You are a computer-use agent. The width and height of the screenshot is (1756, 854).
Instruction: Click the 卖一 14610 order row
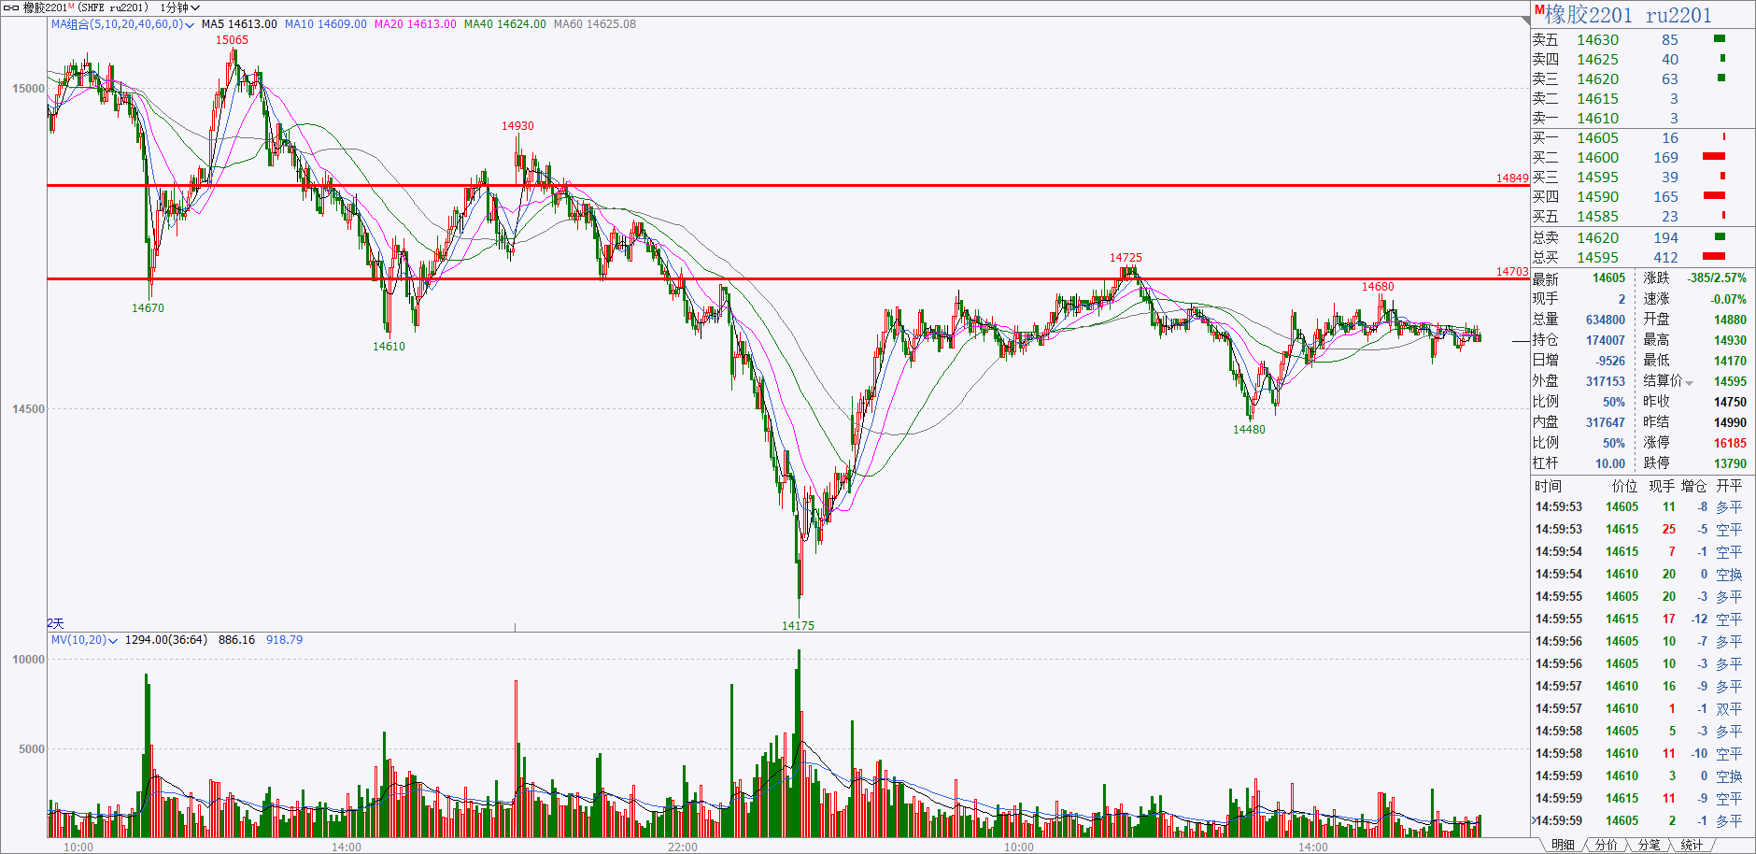(x=1643, y=119)
